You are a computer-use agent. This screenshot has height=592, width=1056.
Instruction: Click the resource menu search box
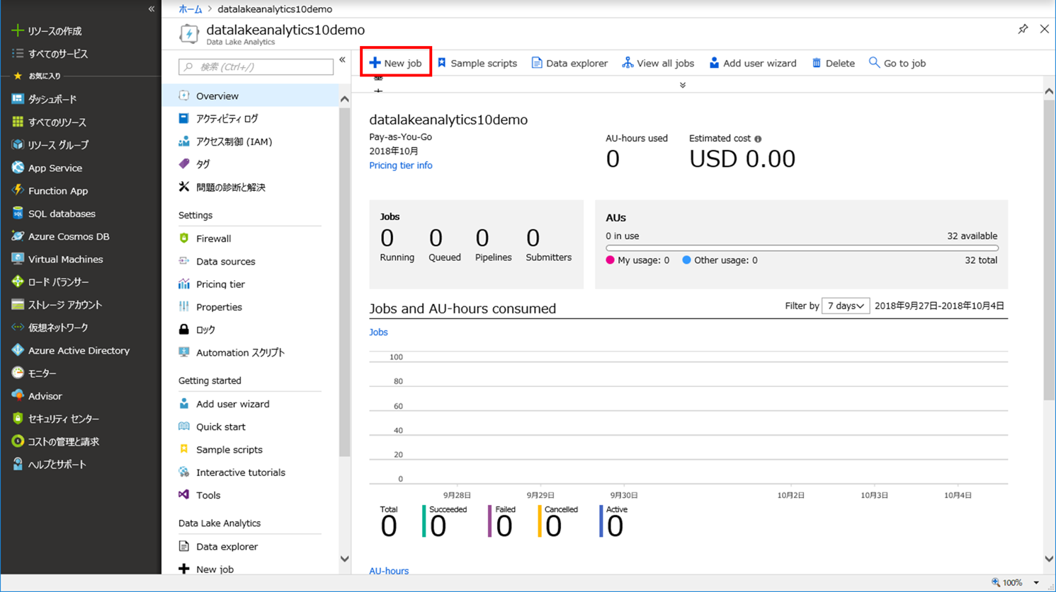[256, 66]
